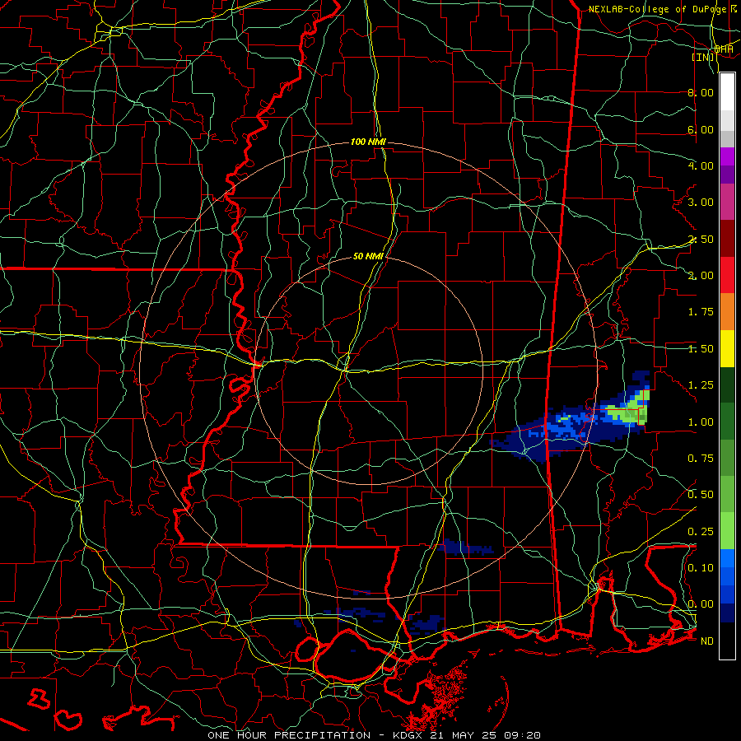Pick the yellow legend swatch above 1.50
This screenshot has width=741, height=741.
click(727, 348)
